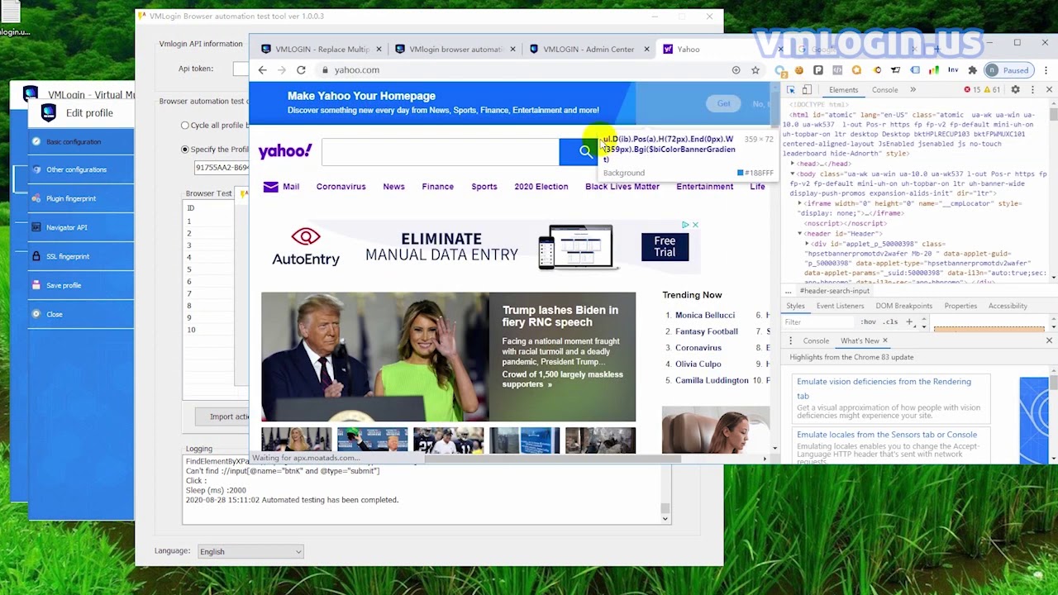This screenshot has height=595, width=1058.
Task: Click the cookie extension icon
Action: tap(799, 70)
